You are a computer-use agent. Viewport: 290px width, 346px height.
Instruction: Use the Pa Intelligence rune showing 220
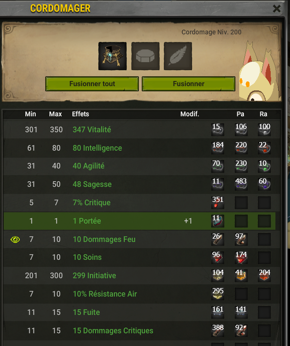click(241, 148)
